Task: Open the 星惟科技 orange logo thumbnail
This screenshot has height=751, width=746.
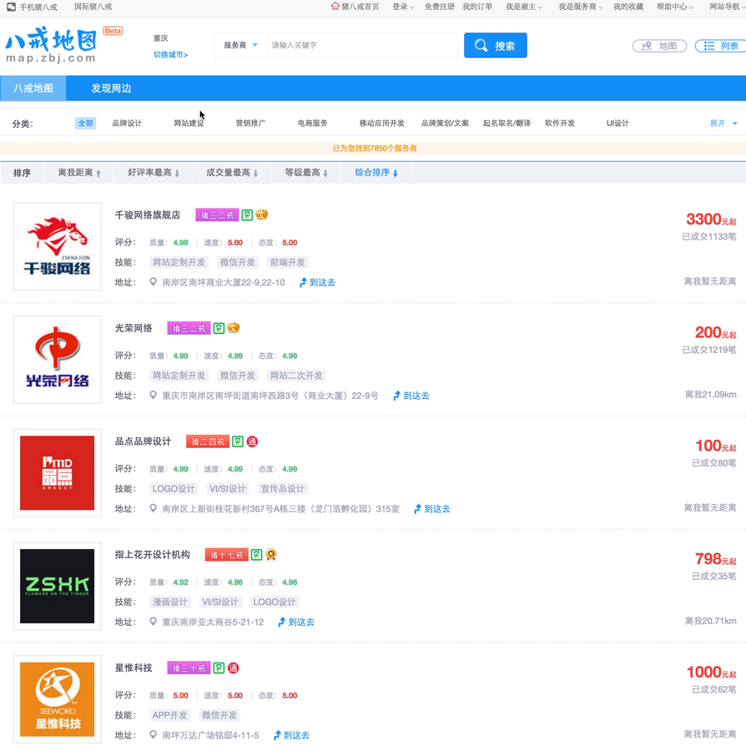Action: pos(57,699)
